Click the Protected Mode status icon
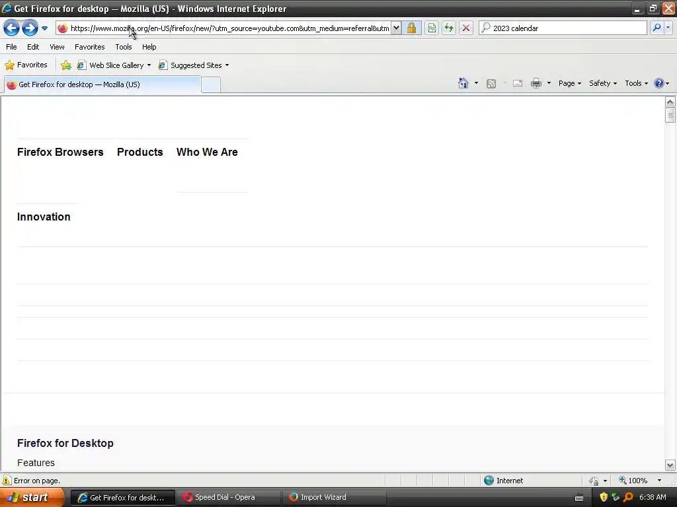 point(594,481)
